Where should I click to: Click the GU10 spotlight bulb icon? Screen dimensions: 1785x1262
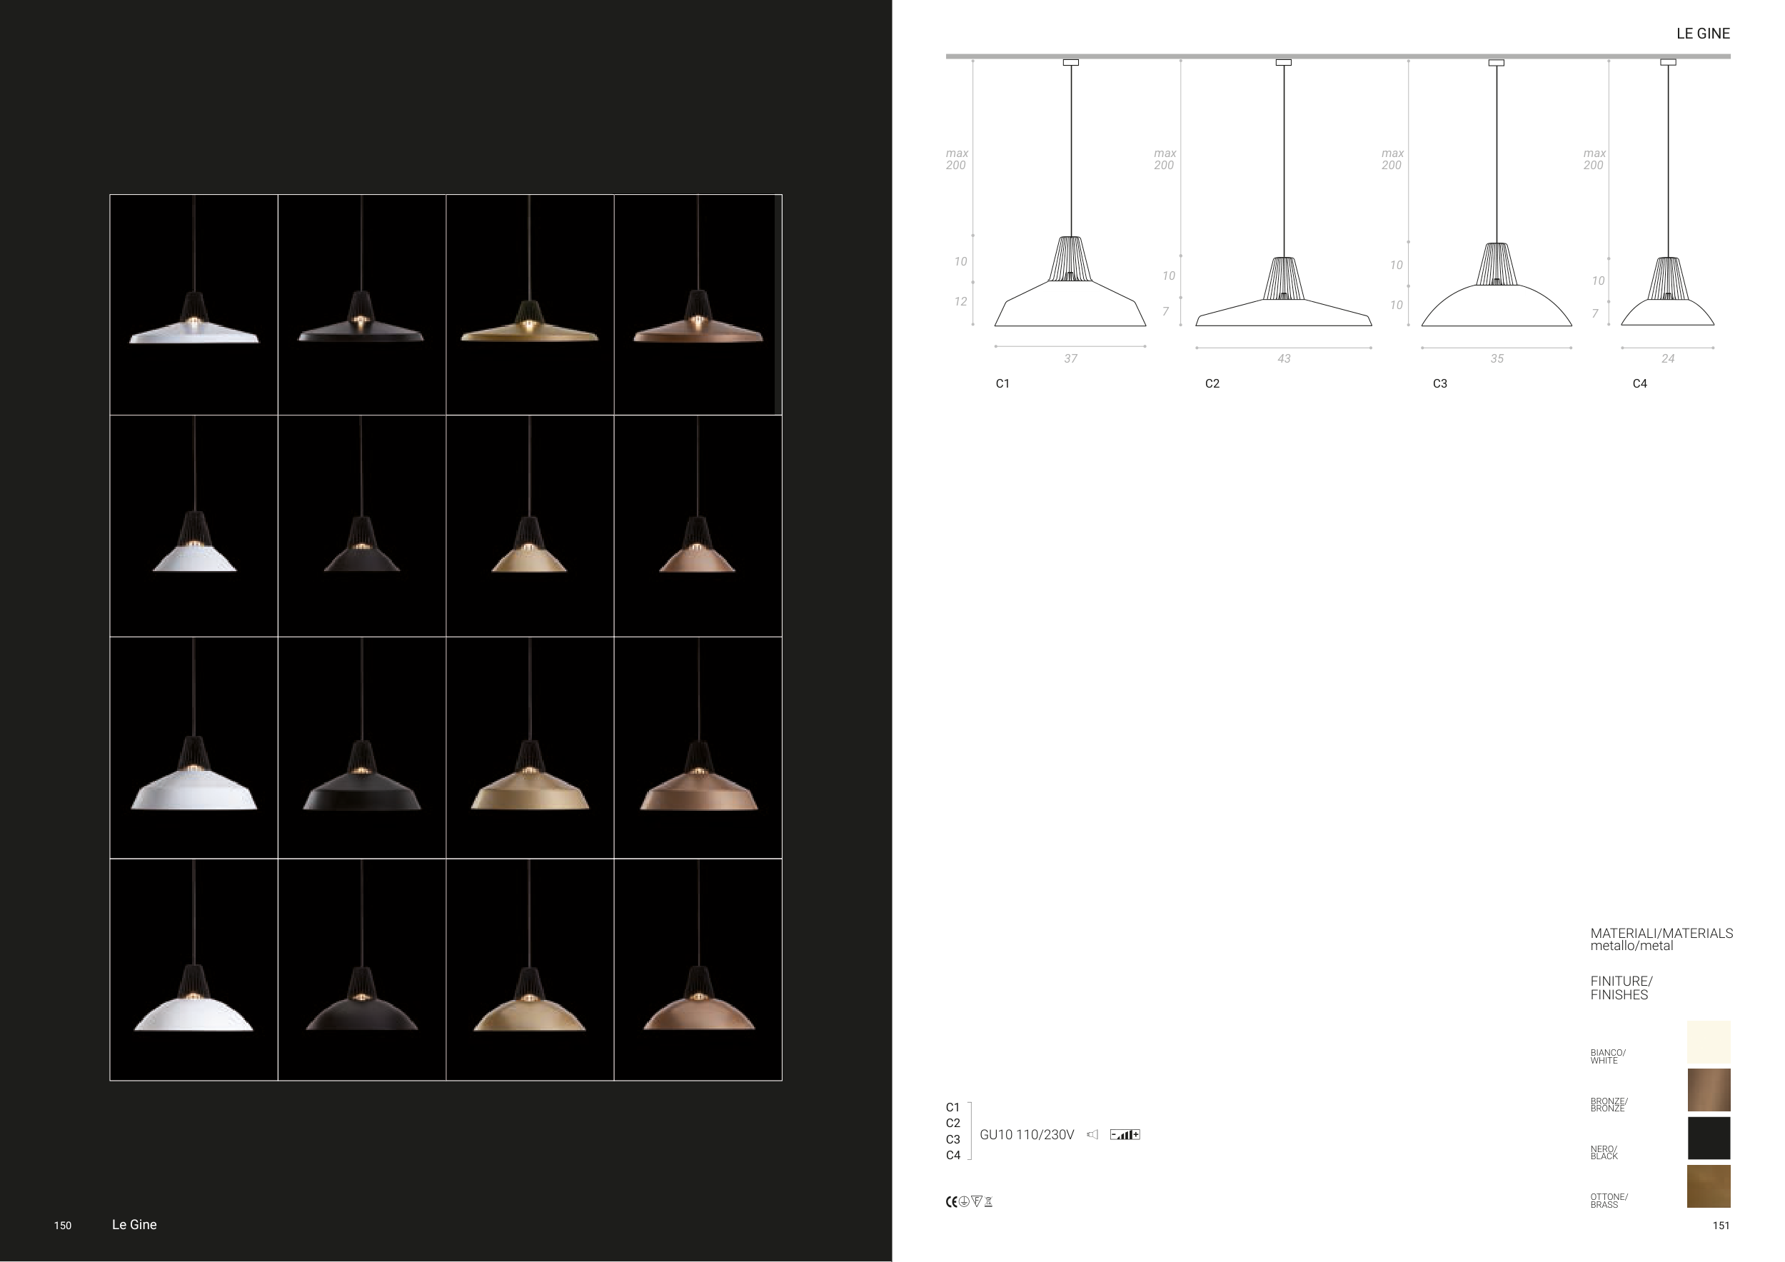click(x=1092, y=1134)
